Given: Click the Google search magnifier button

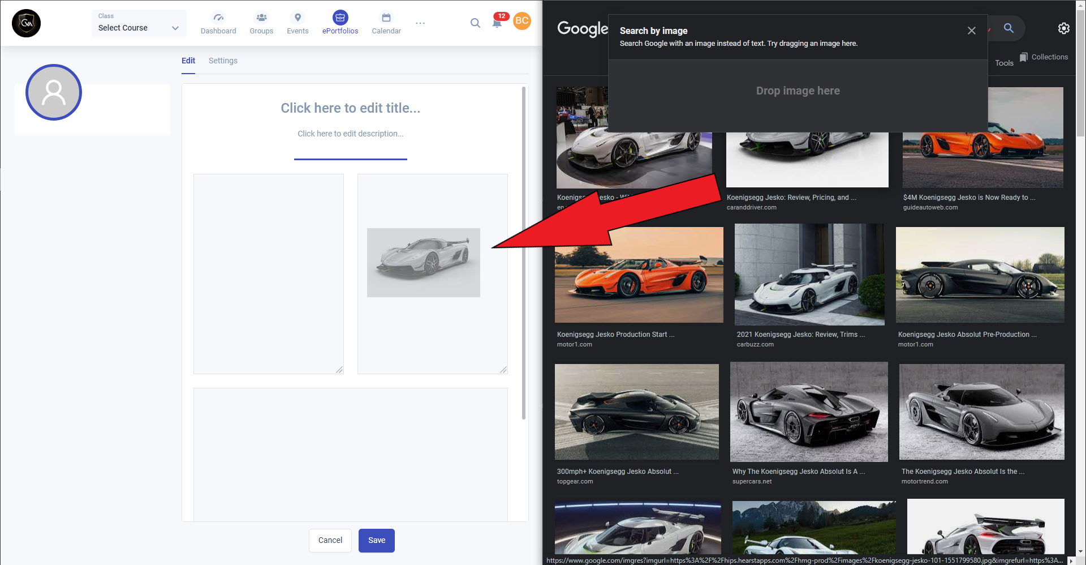Looking at the screenshot, I should [1009, 28].
